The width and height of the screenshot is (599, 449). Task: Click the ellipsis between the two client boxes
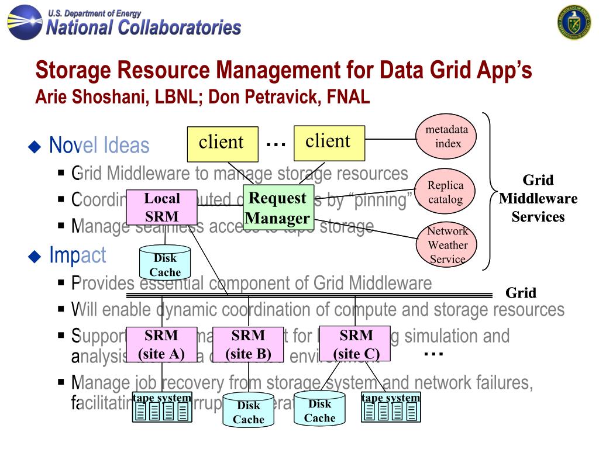click(x=276, y=145)
